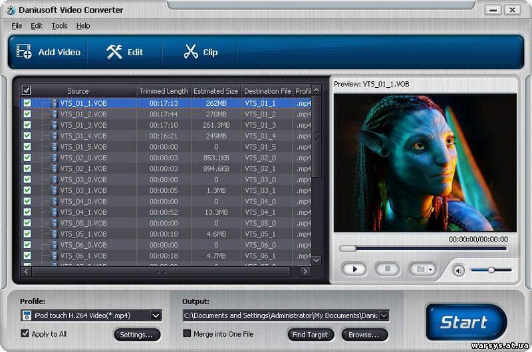The width and height of the screenshot is (532, 352).
Task: Expand the snapshot button dropdown arrow
Action: click(x=431, y=269)
